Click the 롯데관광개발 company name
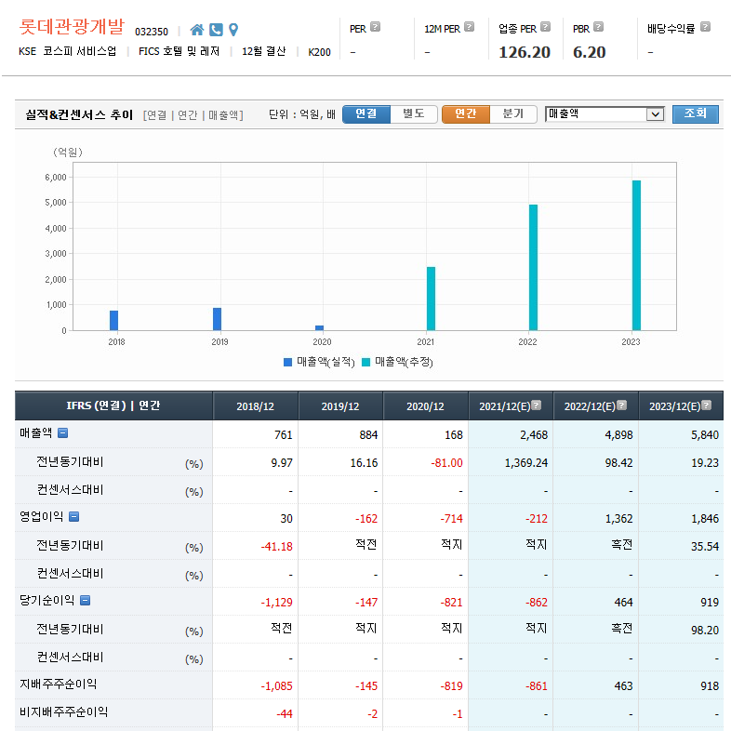The image size is (731, 731). point(72,27)
